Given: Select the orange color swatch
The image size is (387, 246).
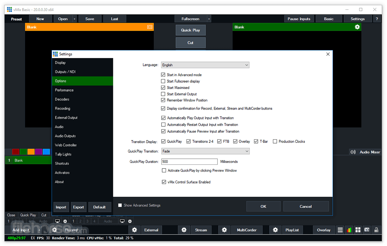Looking at the screenshot, I should (31, 152).
